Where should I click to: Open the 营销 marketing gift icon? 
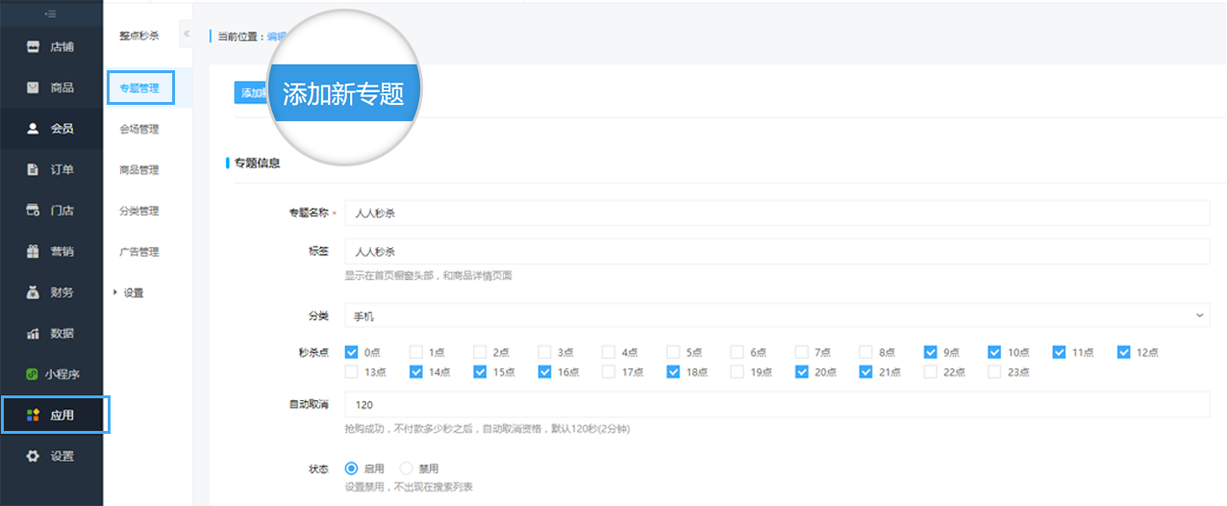[33, 251]
